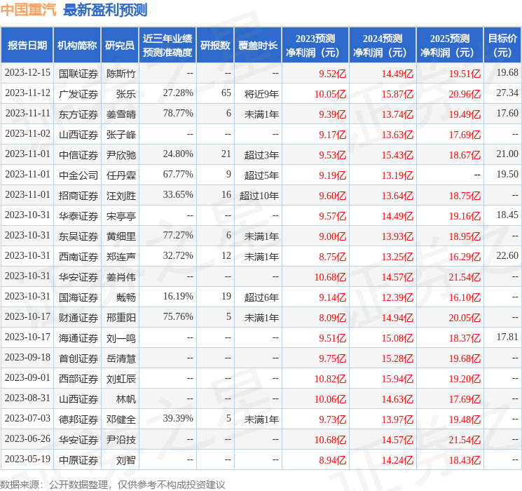Viewport: 522px width, 491px height.
Task: Select the 国联证券 institution cell
Action: click(x=78, y=74)
